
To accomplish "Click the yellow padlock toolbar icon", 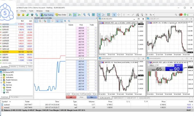I will click(23, 15).
